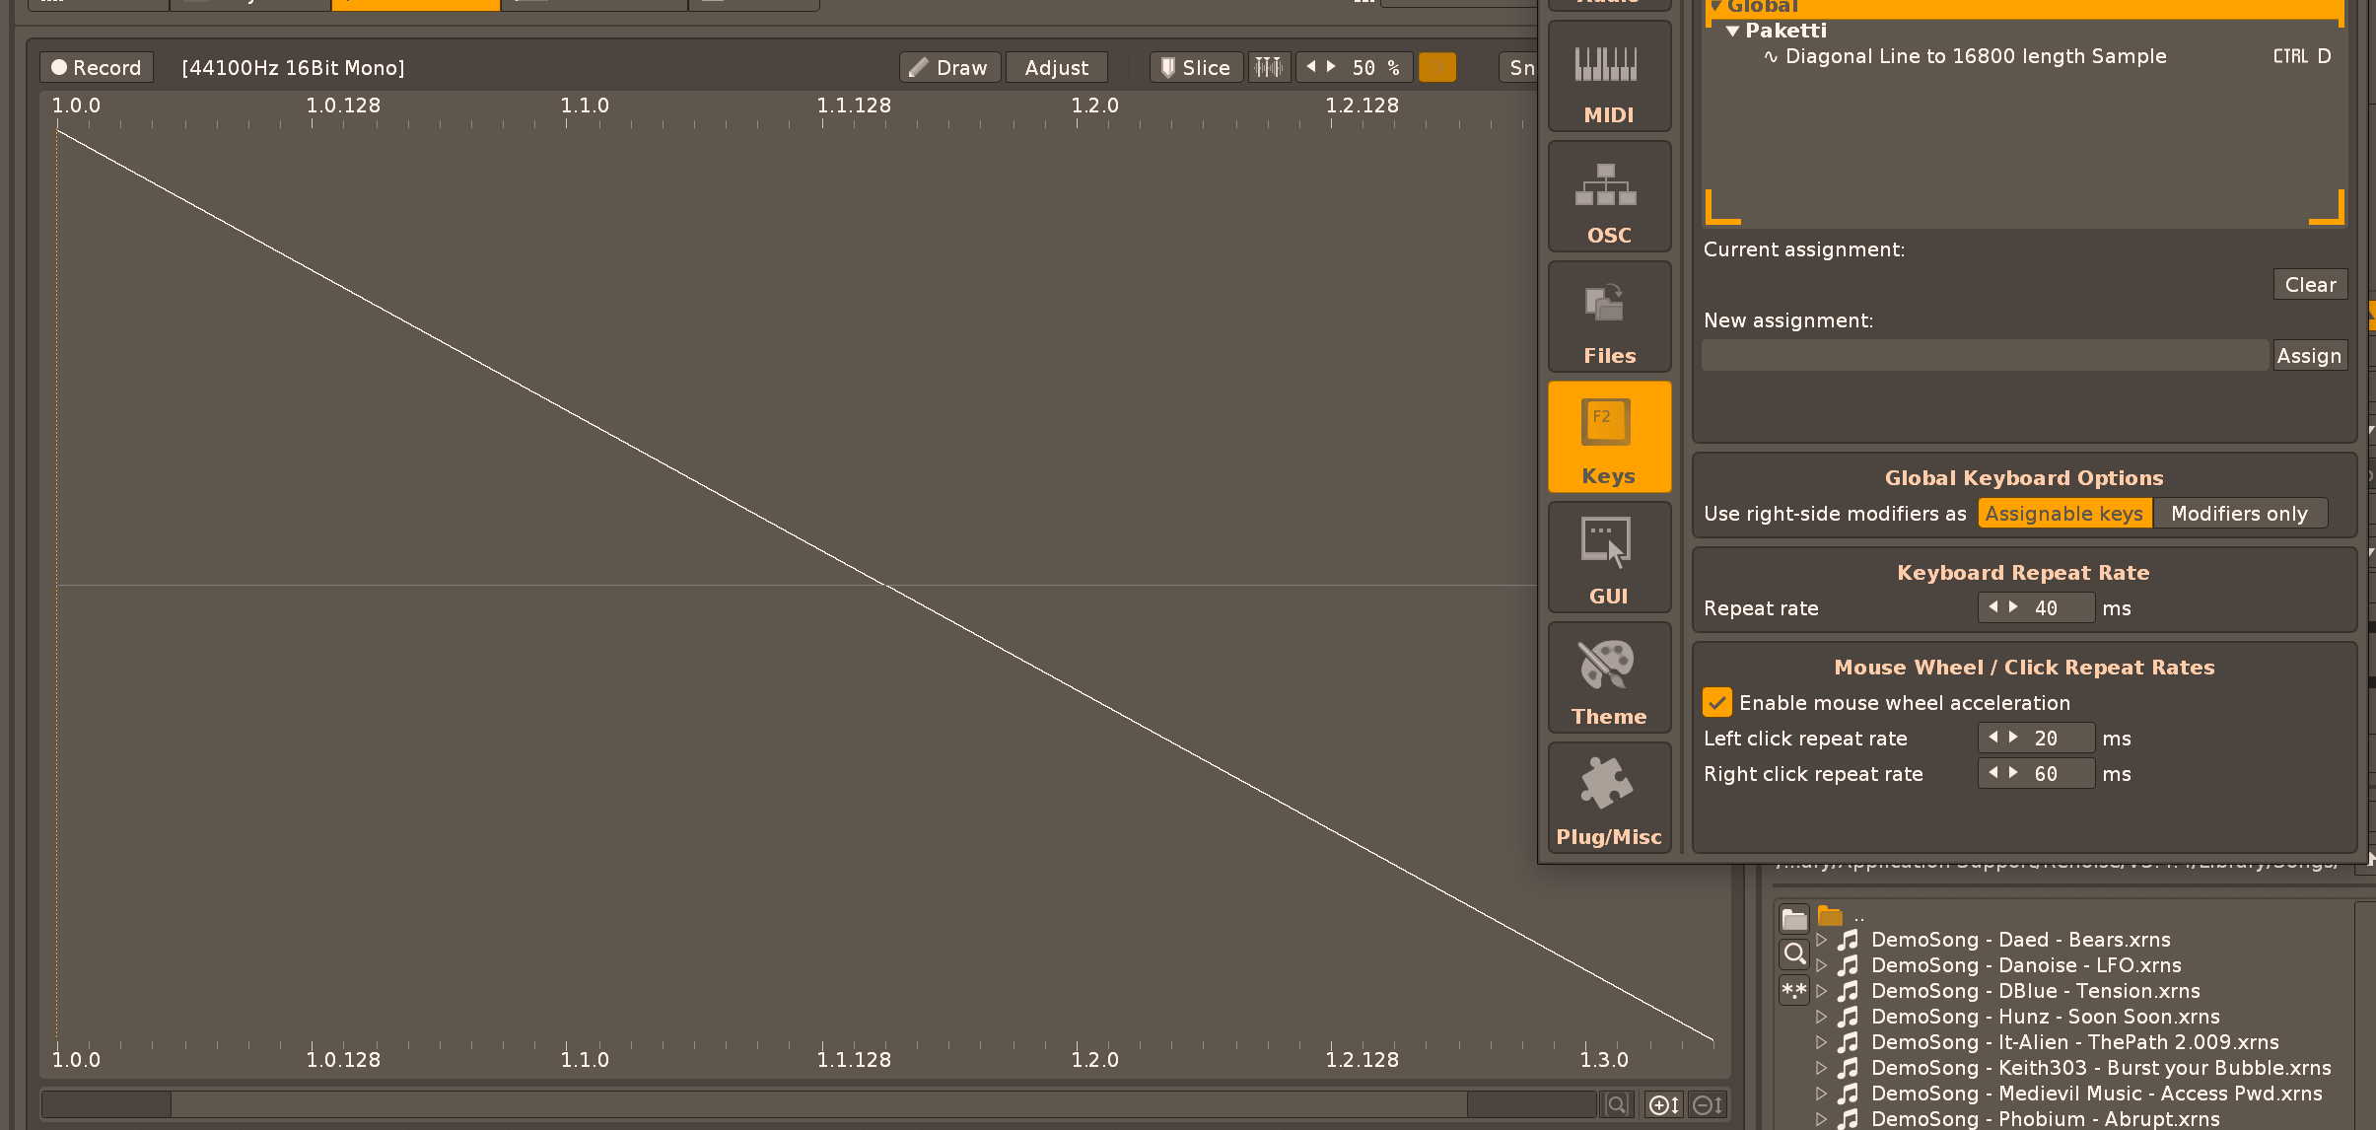The height and width of the screenshot is (1130, 2376).
Task: Click the vertical zoom in icon
Action: pyautogui.click(x=1664, y=1105)
